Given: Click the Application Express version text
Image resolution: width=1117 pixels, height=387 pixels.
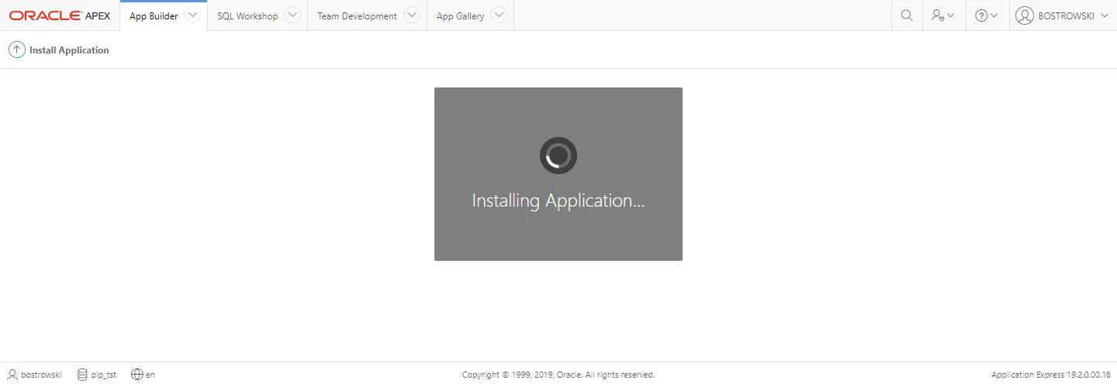Looking at the screenshot, I should point(1050,375).
